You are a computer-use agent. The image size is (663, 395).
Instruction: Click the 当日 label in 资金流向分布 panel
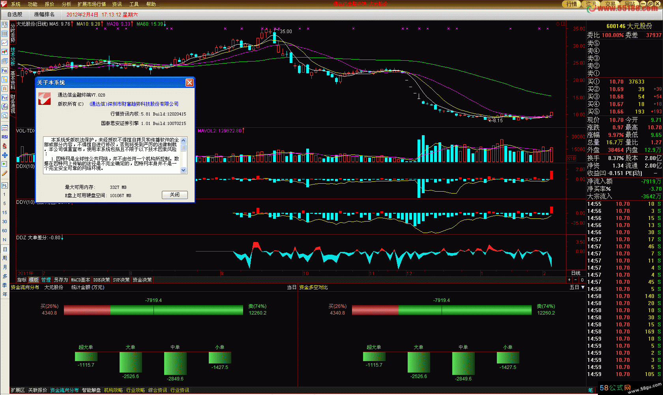pos(292,287)
